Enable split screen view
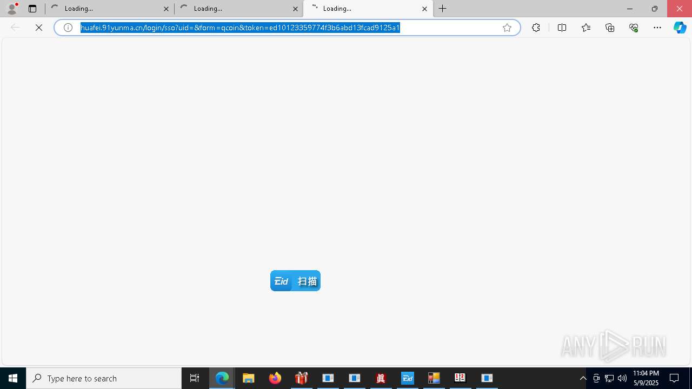The height and width of the screenshot is (389, 692). [562, 28]
